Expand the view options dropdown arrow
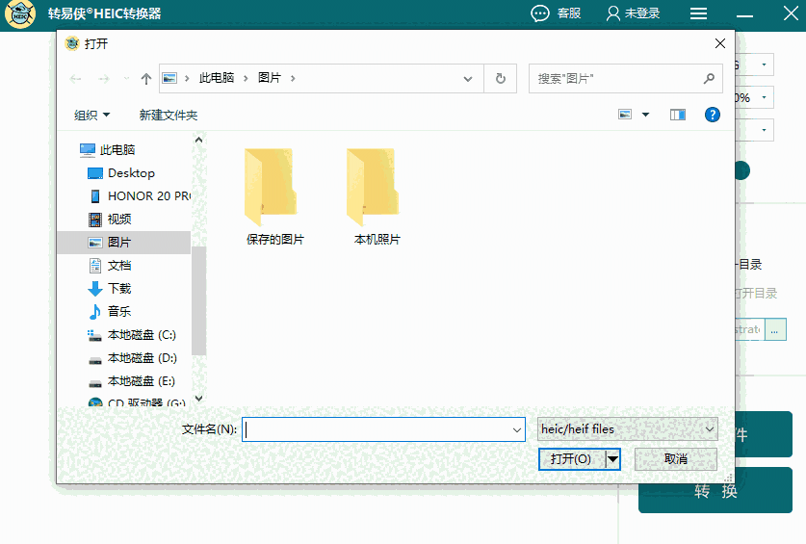The height and width of the screenshot is (544, 806). click(x=645, y=115)
